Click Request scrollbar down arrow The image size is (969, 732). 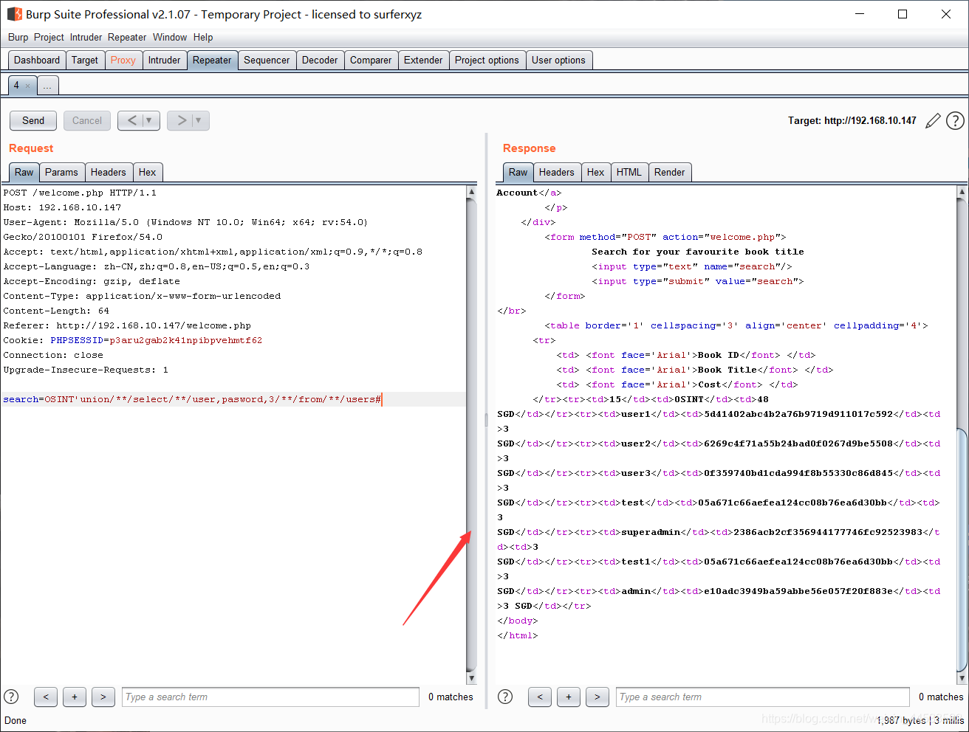pos(471,678)
